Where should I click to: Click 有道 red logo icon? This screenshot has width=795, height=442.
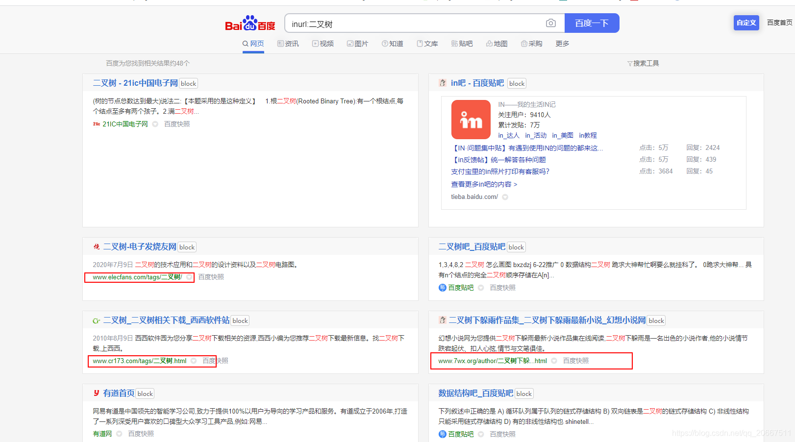click(97, 393)
